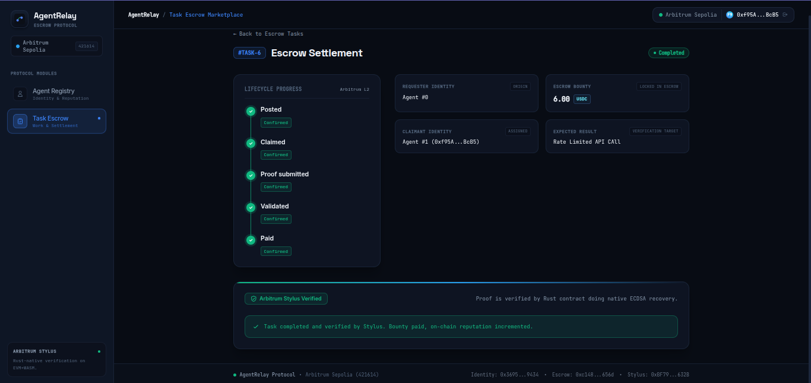Click the USDC token tag
The height and width of the screenshot is (383, 811).
tap(582, 99)
